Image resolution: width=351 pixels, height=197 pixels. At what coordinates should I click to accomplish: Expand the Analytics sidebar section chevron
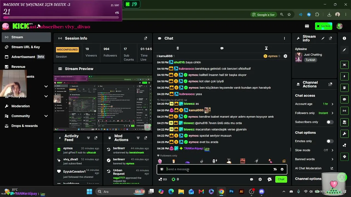(46, 96)
